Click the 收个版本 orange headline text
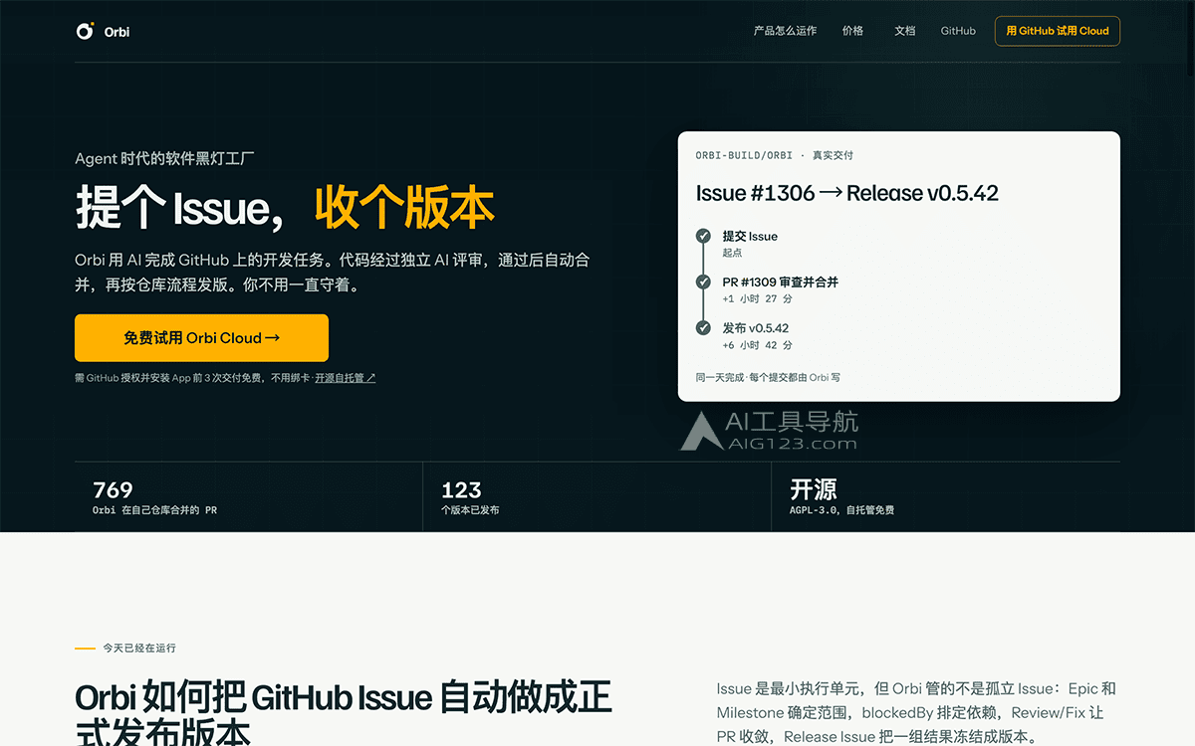Image resolution: width=1195 pixels, height=746 pixels. coord(404,207)
